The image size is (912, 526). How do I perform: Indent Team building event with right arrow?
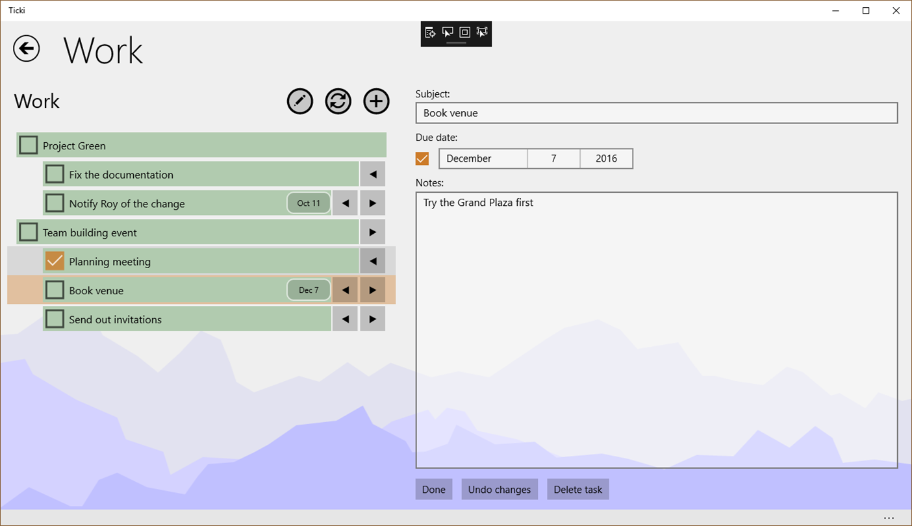[x=373, y=232]
